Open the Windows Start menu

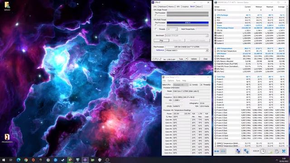4,160
